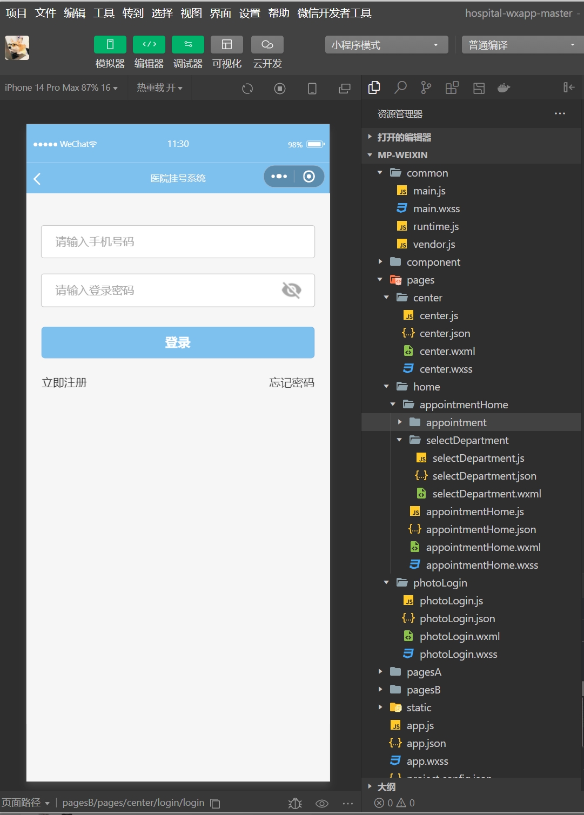The image size is (584, 815).
Task: Toggle the 可视化 visual panel button
Action: (x=227, y=45)
